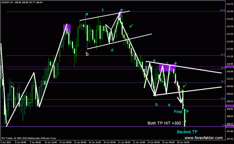Click the '24 Jun 00:00' time label

(154, 143)
